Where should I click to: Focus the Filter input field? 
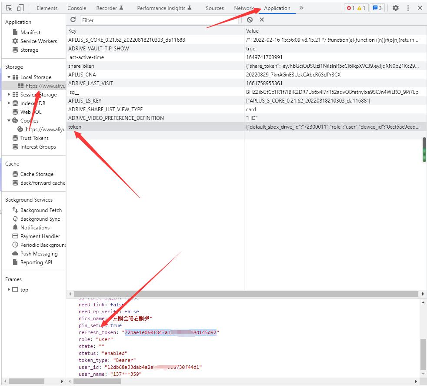coord(159,20)
